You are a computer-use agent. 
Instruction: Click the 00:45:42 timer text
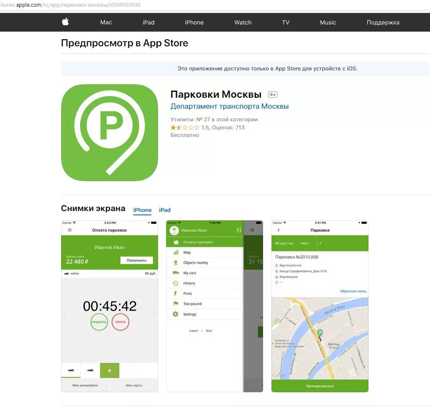click(x=110, y=306)
